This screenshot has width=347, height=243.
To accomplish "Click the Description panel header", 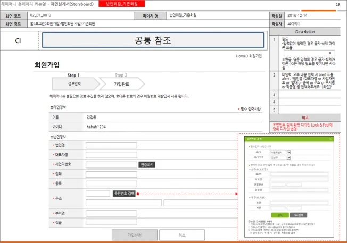I will click(x=305, y=32).
